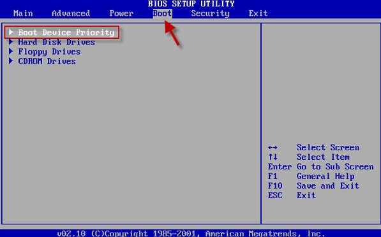Click the 'Exit' text beside ESC
Viewport: 381px width, 237px height.
click(x=306, y=196)
